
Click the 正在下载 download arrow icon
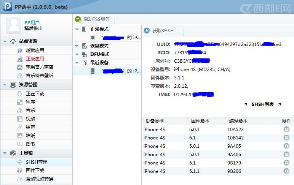coord(20,94)
